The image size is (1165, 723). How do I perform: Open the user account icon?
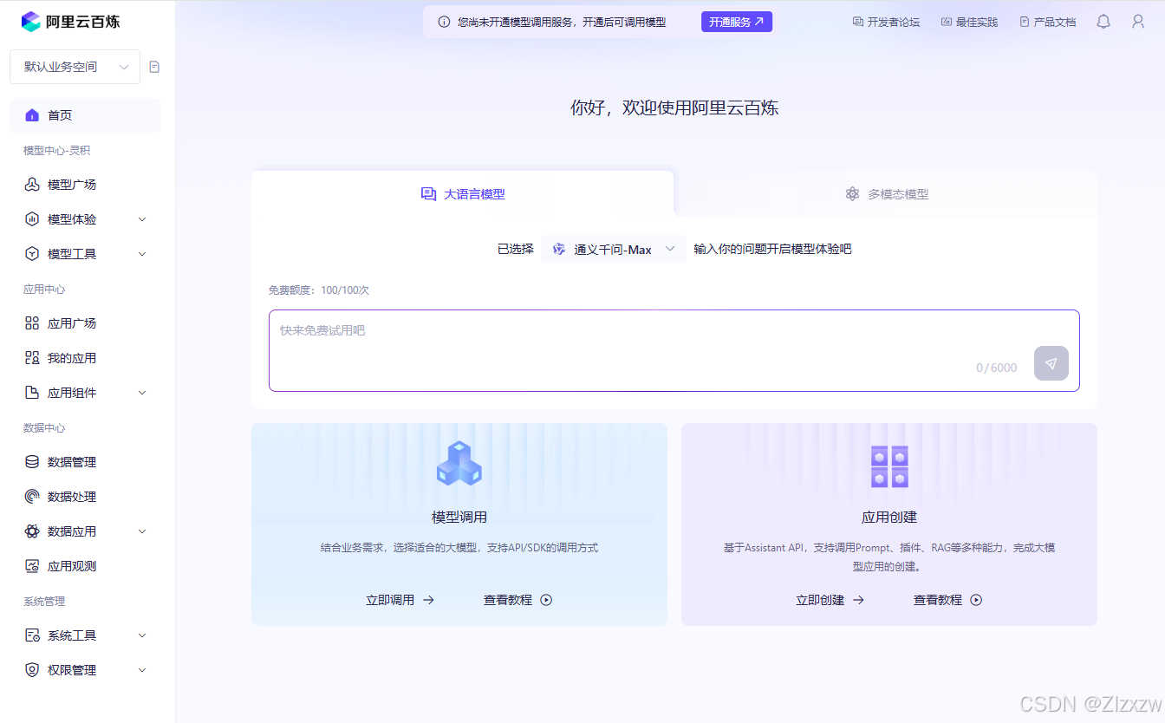click(1138, 22)
